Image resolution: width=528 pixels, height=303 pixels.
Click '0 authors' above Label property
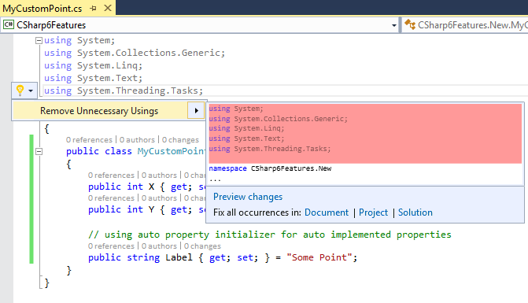tap(159, 246)
